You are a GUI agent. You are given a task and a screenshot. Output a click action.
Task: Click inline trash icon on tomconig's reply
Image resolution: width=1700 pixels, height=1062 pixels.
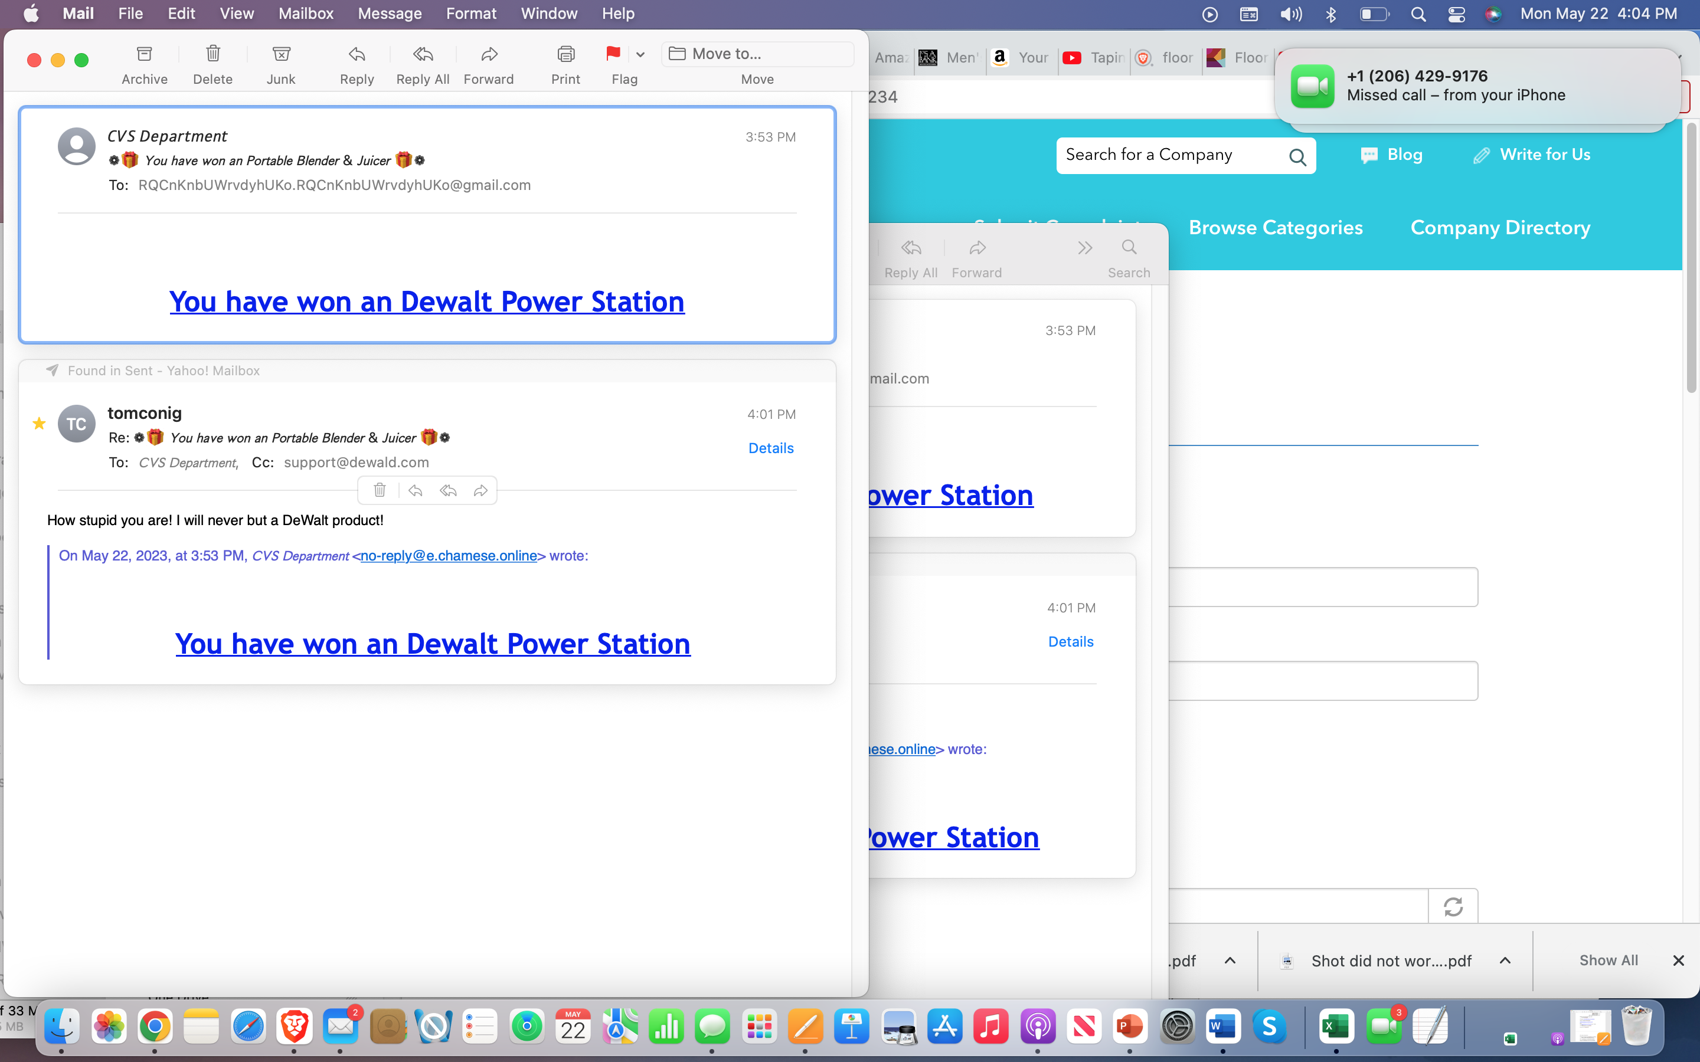point(380,490)
